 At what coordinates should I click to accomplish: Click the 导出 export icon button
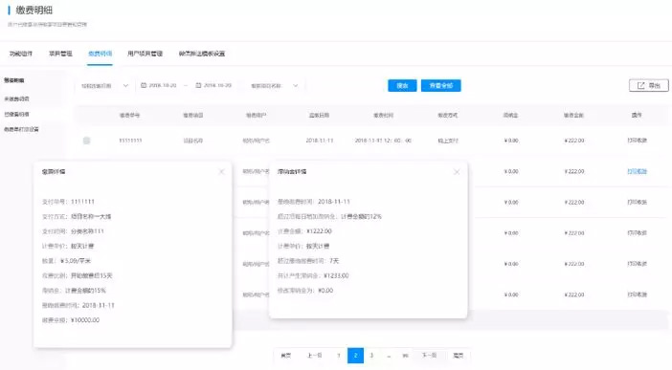click(x=648, y=85)
